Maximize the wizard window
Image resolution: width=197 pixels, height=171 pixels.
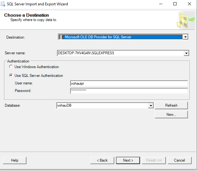click(175, 4)
